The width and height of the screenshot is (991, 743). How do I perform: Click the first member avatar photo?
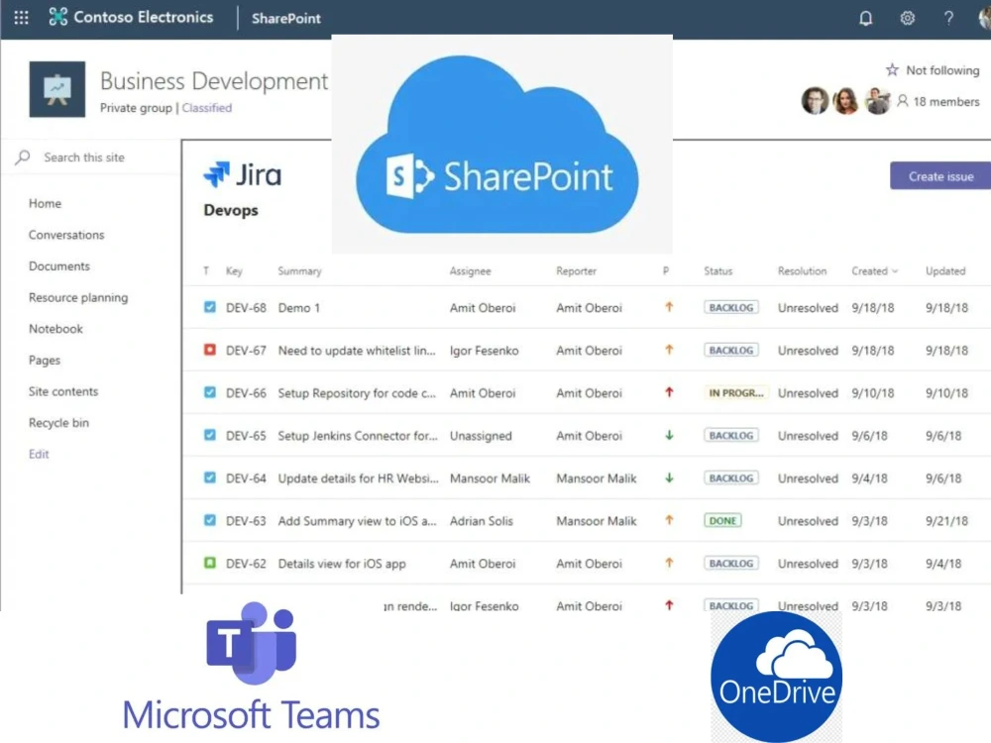pyautogui.click(x=815, y=100)
